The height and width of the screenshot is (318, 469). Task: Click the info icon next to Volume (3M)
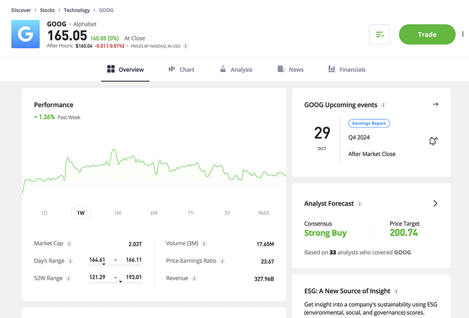tap(204, 243)
